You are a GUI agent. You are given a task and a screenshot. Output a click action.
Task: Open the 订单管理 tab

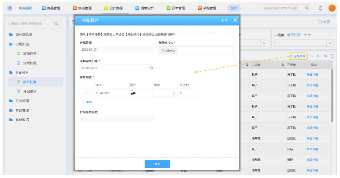(176, 8)
